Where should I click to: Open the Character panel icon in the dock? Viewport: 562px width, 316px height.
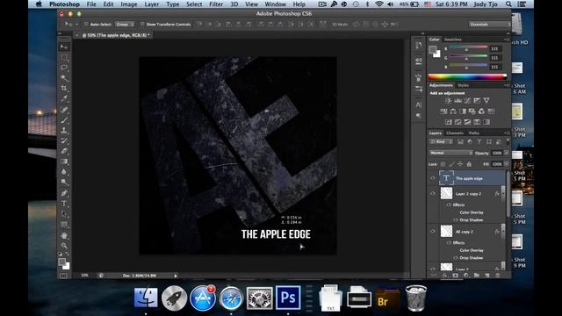tap(418, 104)
